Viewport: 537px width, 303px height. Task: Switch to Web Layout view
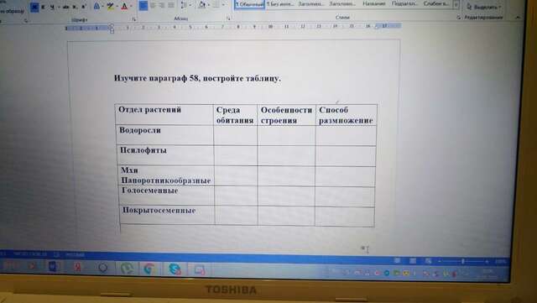click(x=428, y=261)
